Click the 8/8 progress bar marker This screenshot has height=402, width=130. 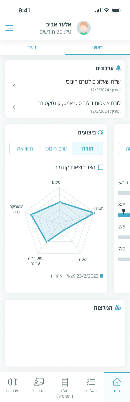(x=124, y=211)
